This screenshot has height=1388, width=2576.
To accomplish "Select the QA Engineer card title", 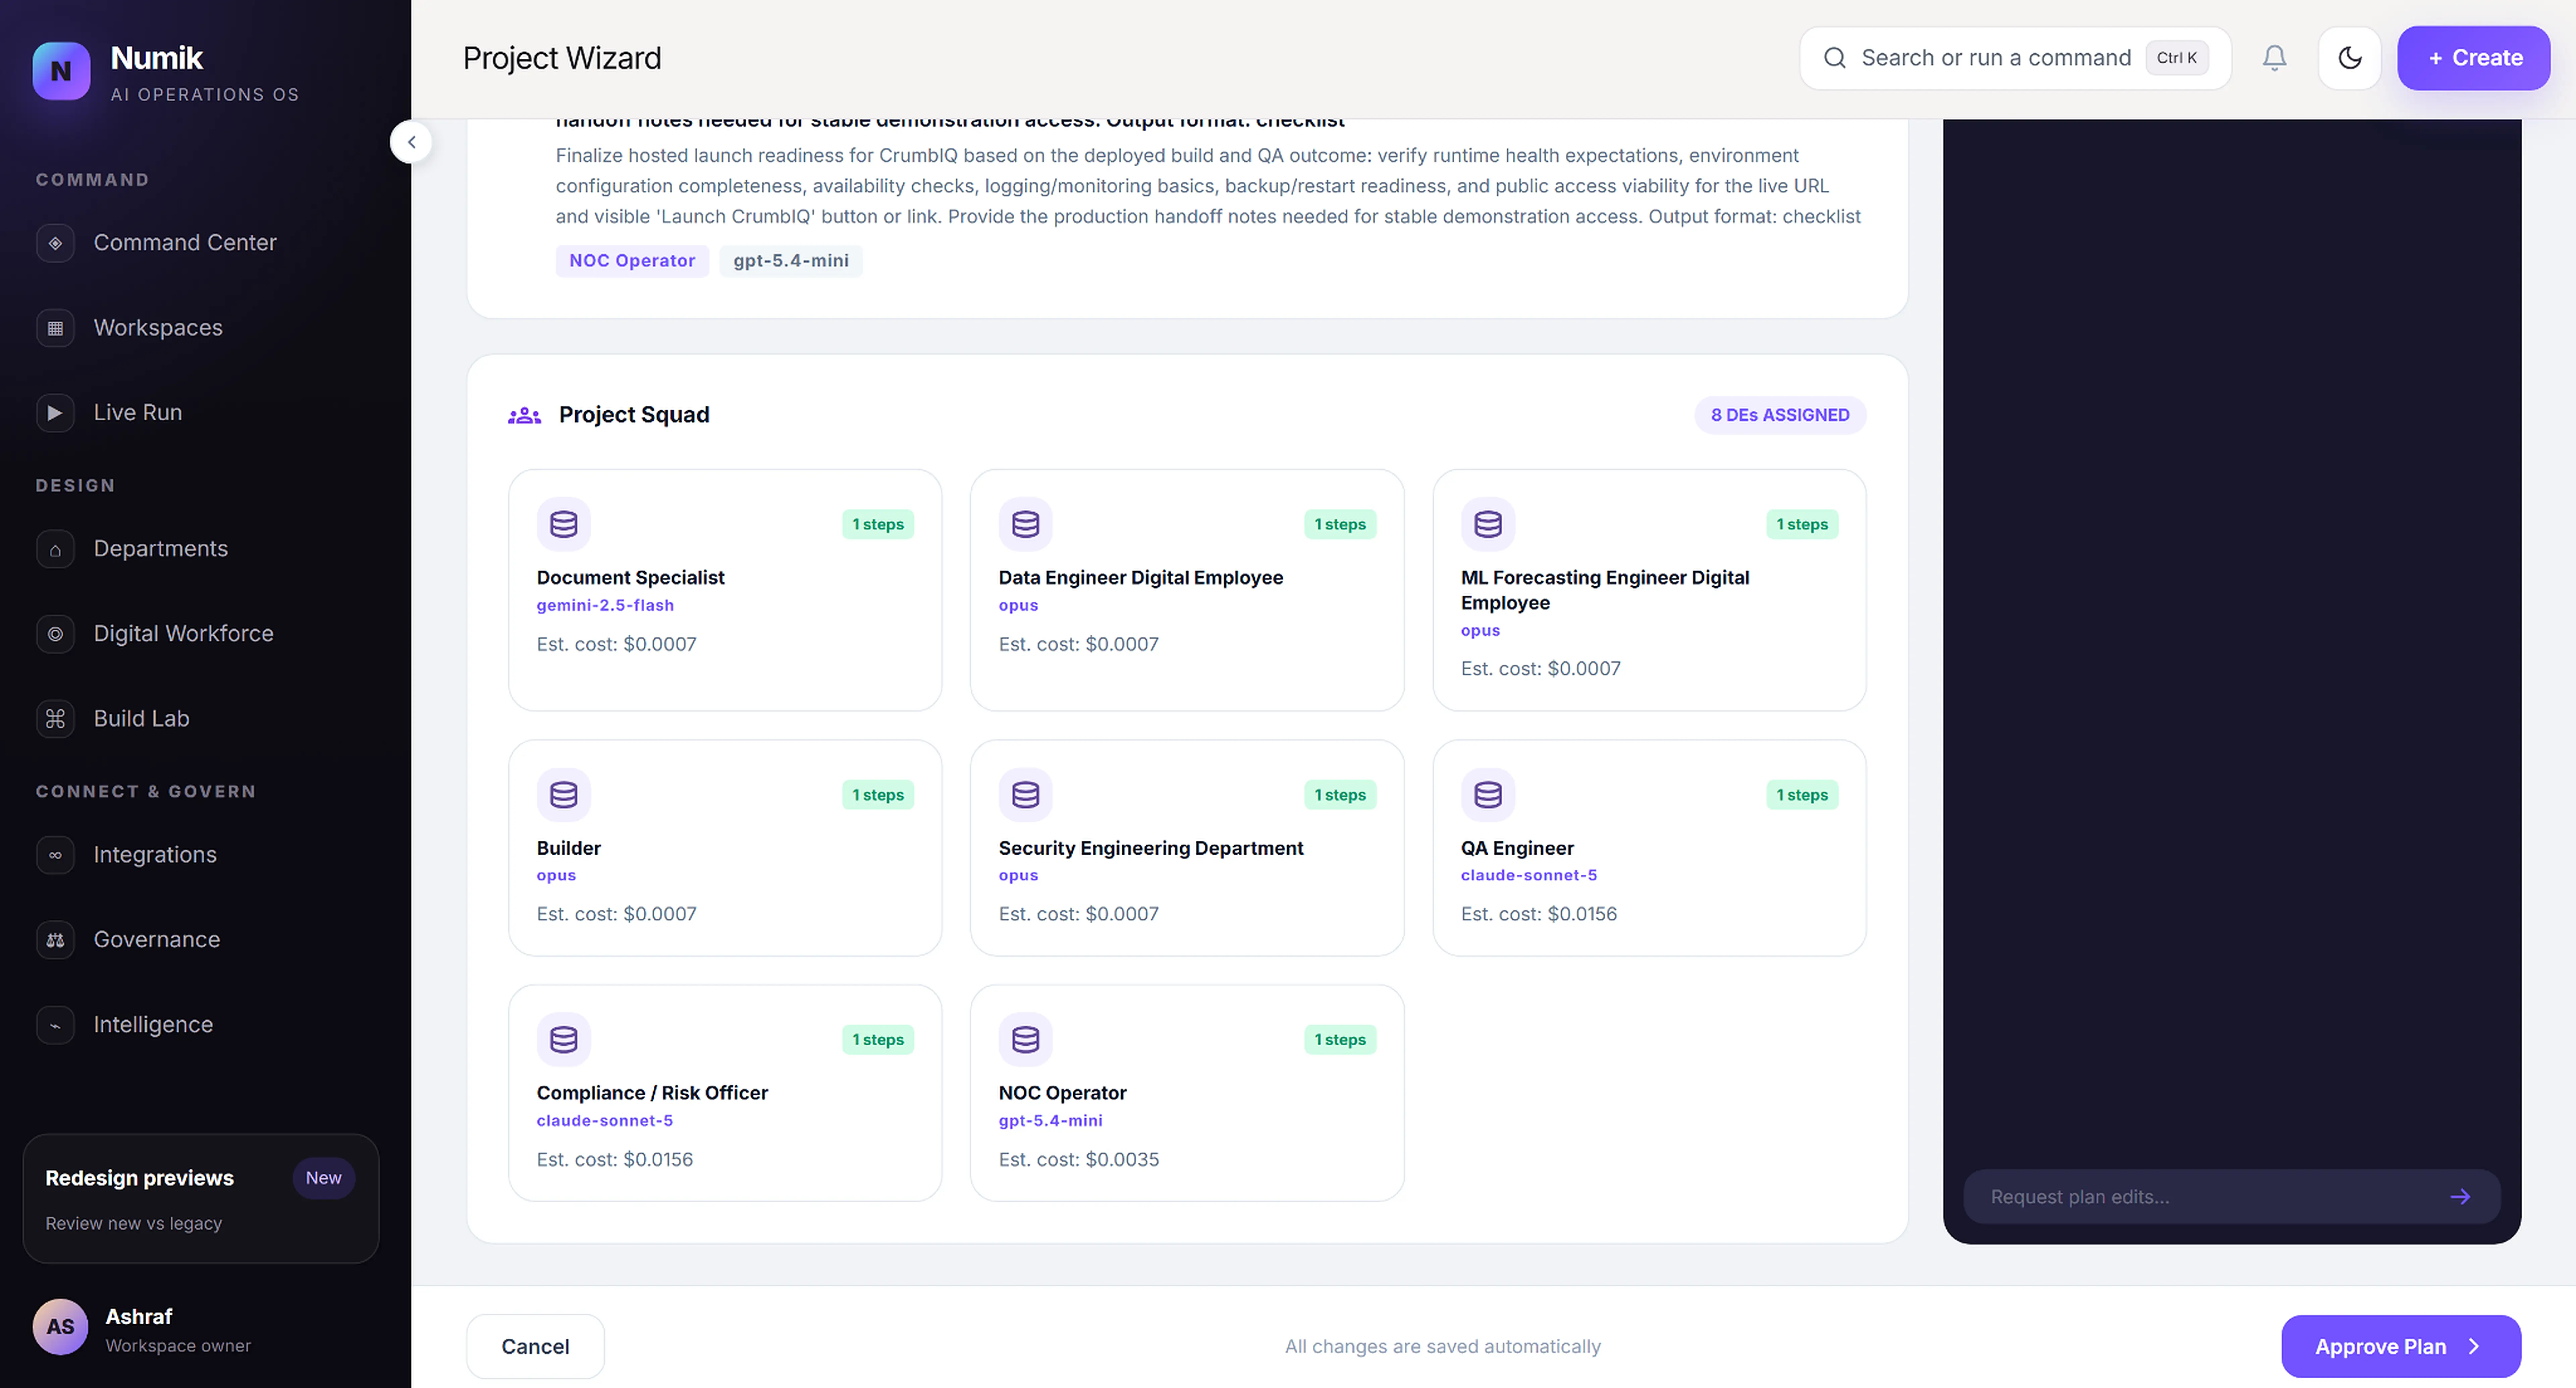I will [x=1517, y=848].
